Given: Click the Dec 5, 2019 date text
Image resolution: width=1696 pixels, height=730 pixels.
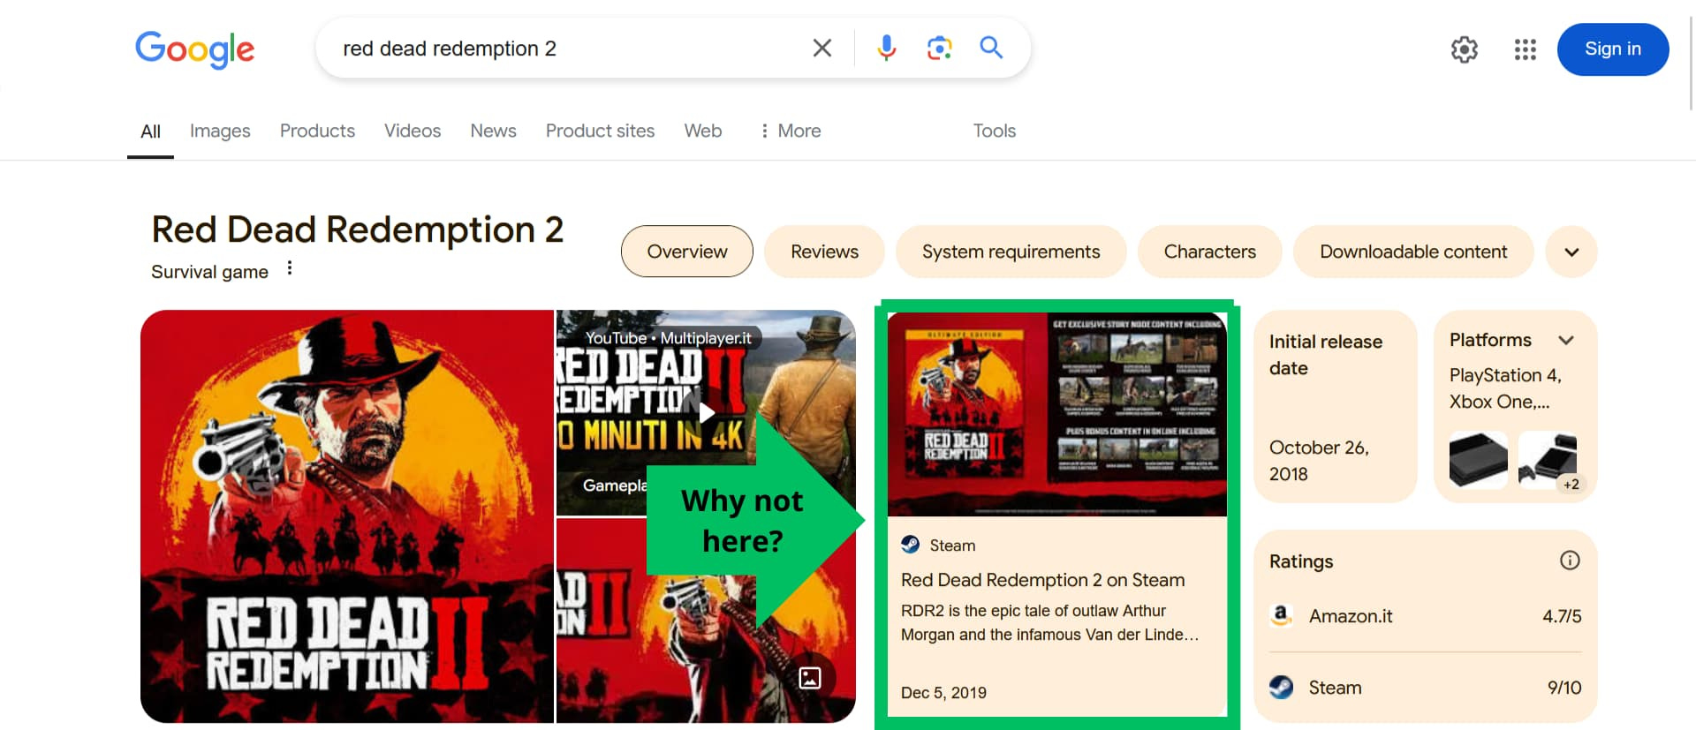Looking at the screenshot, I should click(943, 693).
